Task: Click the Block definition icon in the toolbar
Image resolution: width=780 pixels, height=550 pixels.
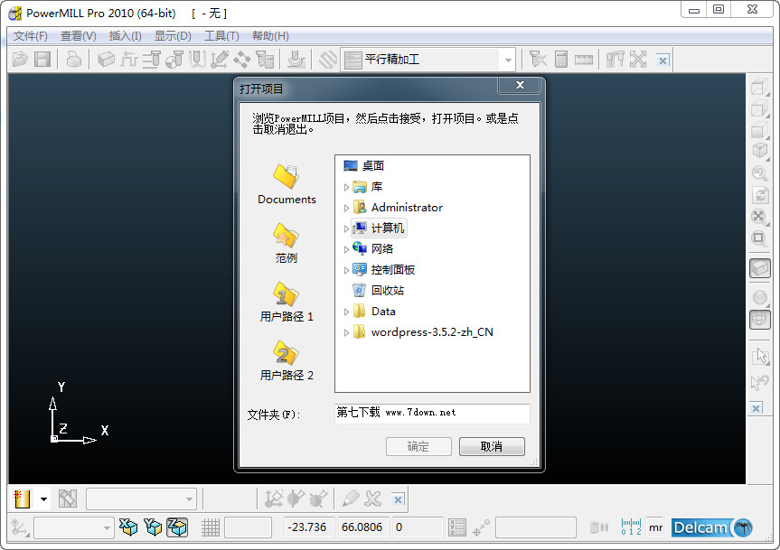Action: [106, 60]
